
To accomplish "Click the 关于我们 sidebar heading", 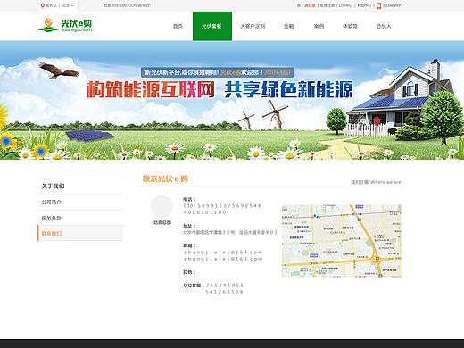I will [53, 186].
